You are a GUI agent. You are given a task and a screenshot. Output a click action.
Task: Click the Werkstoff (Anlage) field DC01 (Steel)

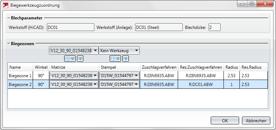click(159, 27)
